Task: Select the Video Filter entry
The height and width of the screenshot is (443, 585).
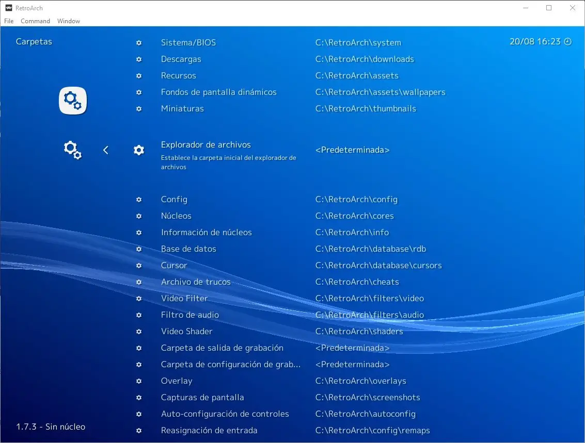Action: (184, 299)
